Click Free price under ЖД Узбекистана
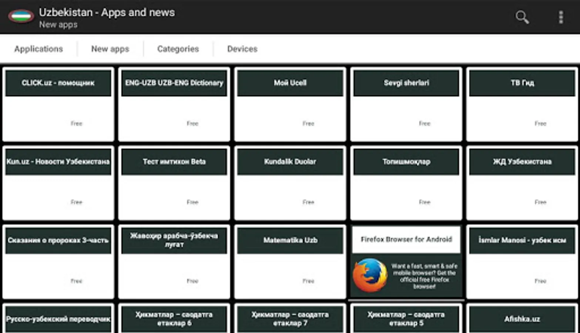 540,202
